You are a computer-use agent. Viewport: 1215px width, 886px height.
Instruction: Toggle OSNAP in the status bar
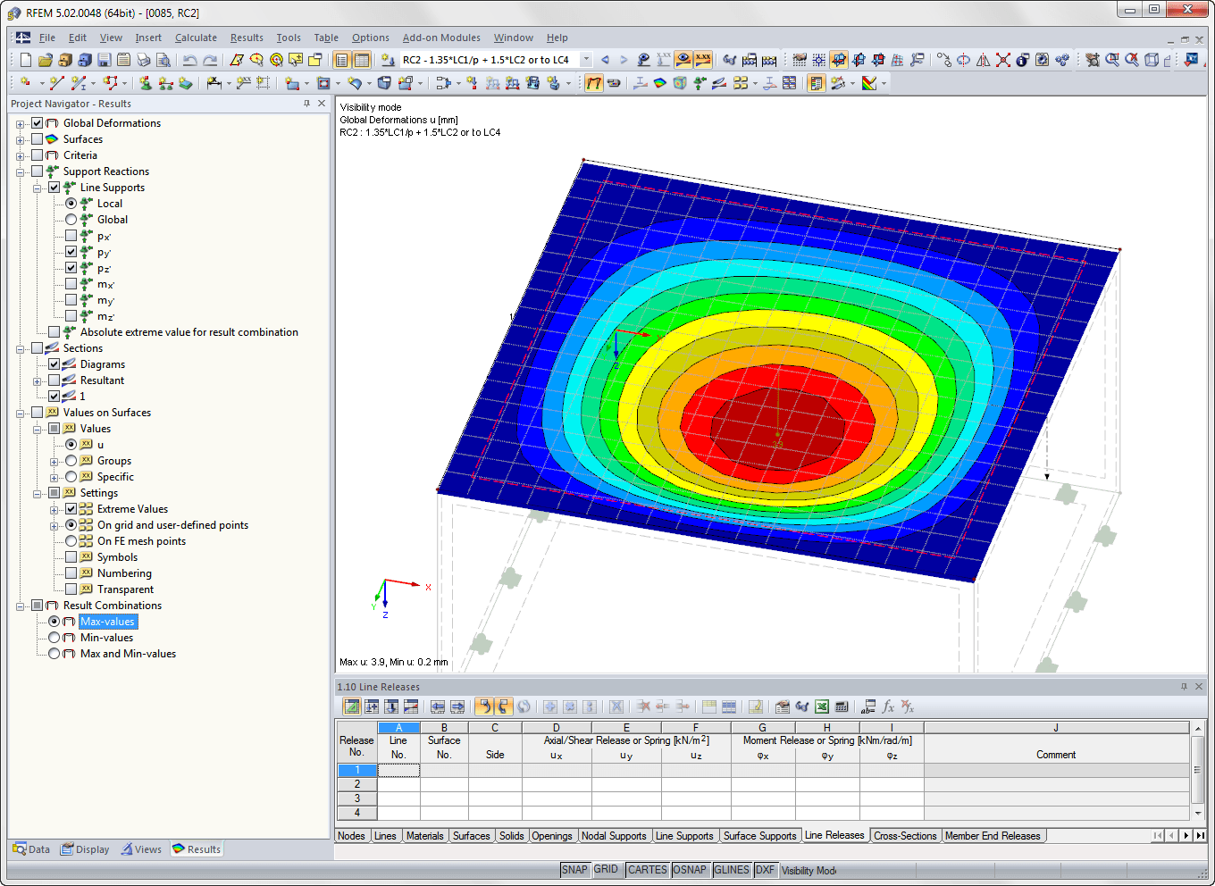(690, 869)
